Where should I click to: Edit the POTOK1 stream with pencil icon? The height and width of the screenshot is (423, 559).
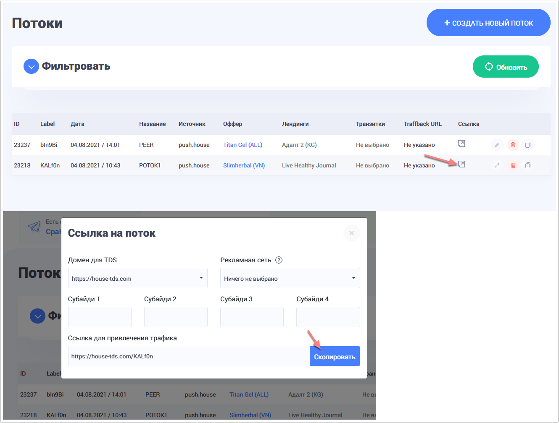point(497,165)
